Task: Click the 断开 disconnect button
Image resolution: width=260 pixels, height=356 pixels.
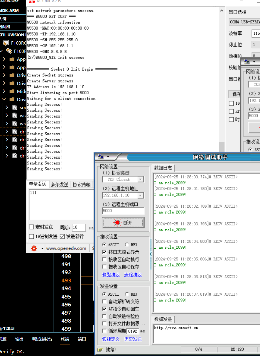Action: point(123,223)
